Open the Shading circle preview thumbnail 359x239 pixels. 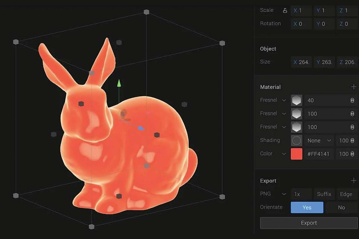(x=296, y=140)
